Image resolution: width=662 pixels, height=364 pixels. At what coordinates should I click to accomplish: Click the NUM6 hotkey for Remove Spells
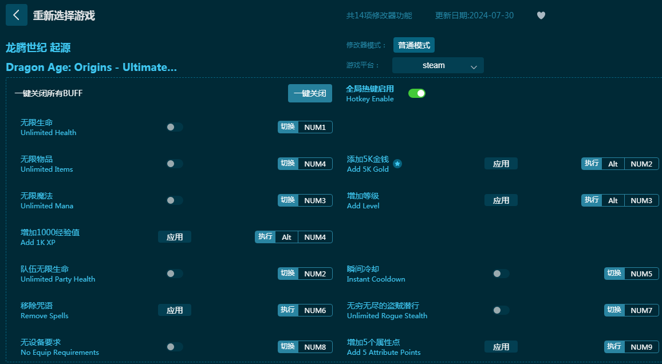[x=305, y=310]
